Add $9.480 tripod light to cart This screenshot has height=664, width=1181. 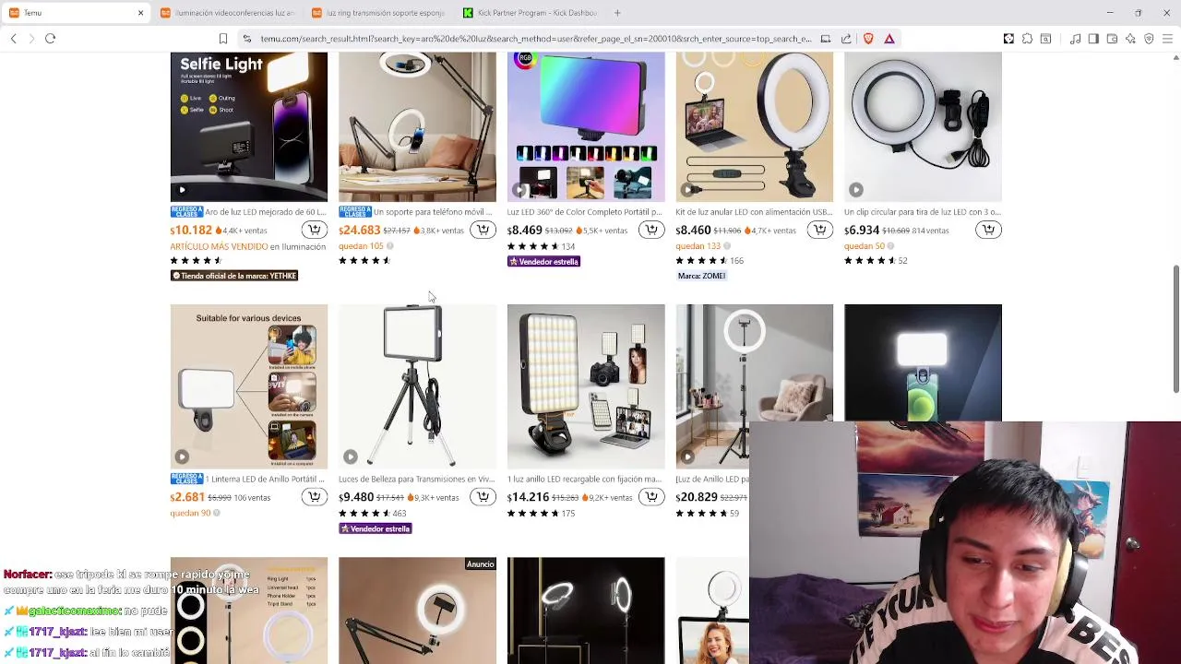click(483, 497)
